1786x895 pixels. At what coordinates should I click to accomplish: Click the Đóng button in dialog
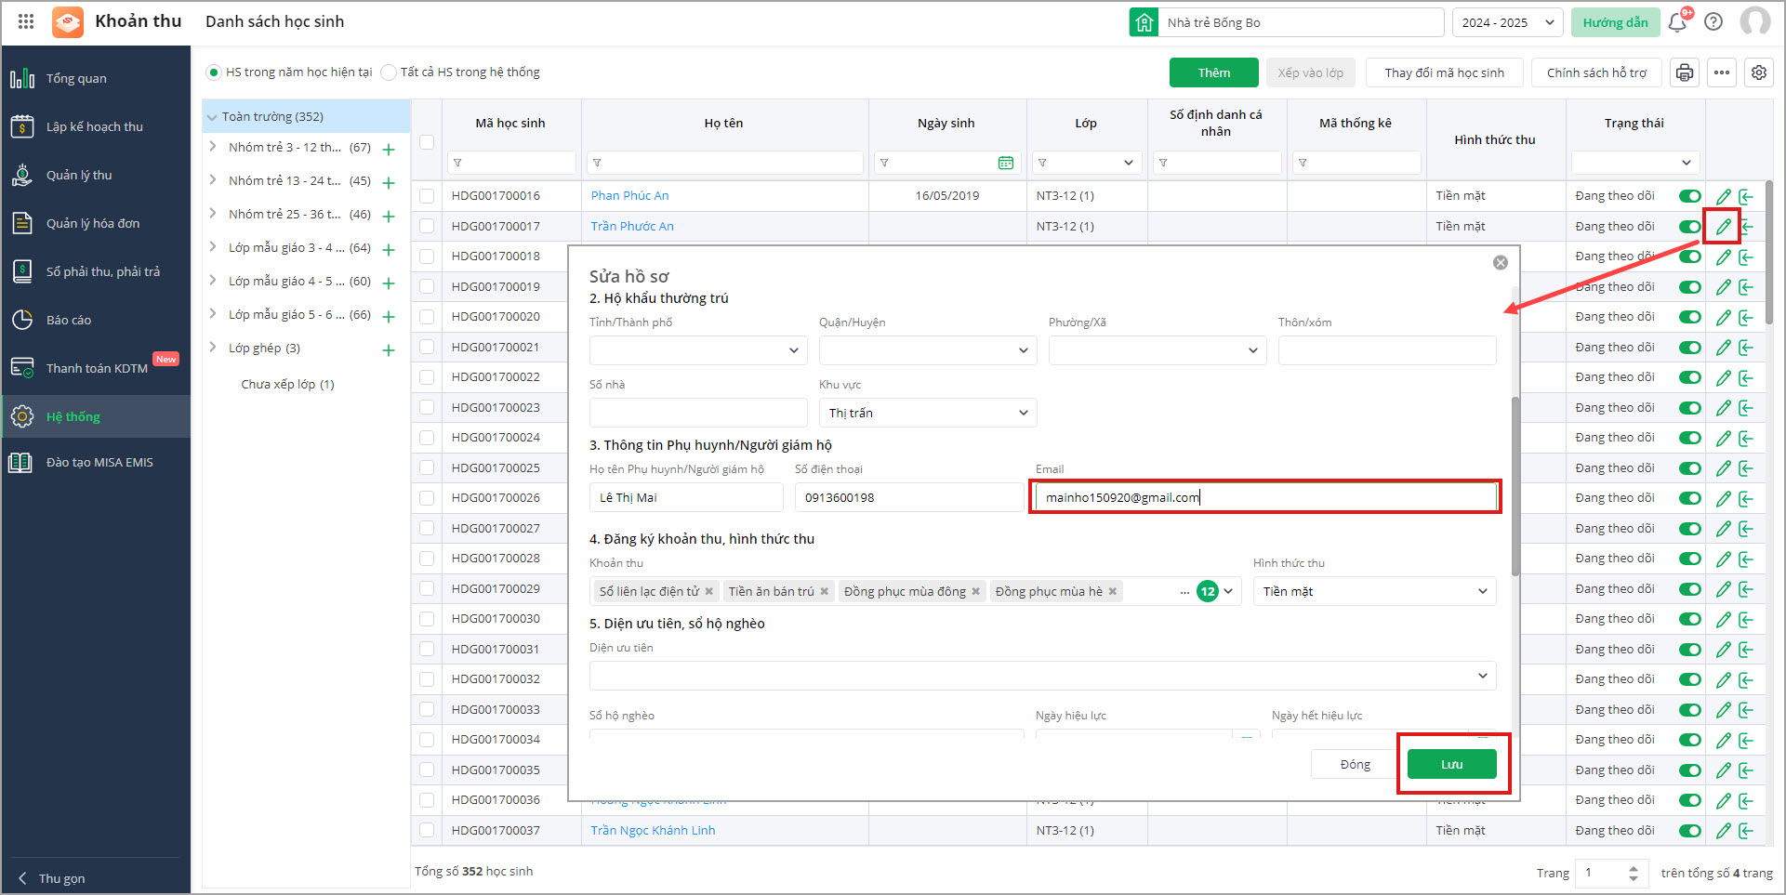[1355, 764]
